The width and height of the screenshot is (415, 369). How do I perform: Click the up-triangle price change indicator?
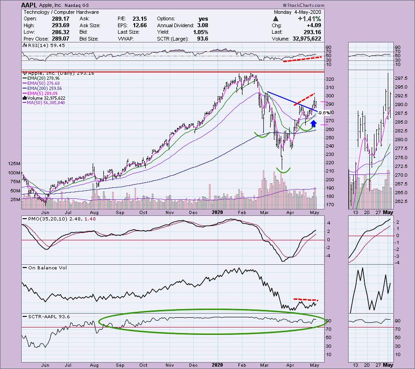(276, 19)
